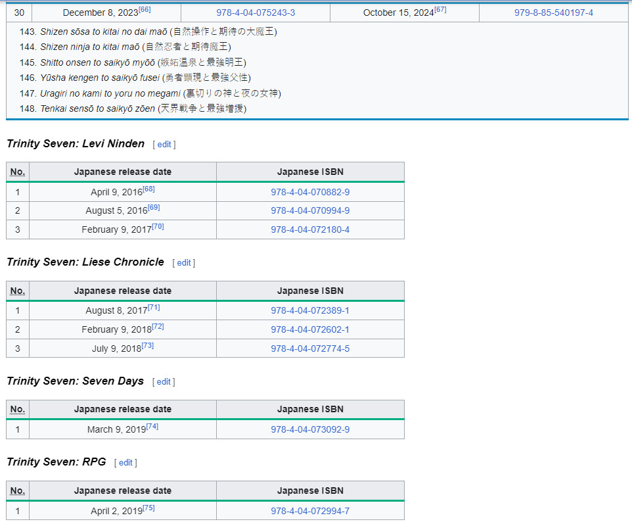Follow ISBN 978-4-04-070882-9 link

tap(310, 192)
